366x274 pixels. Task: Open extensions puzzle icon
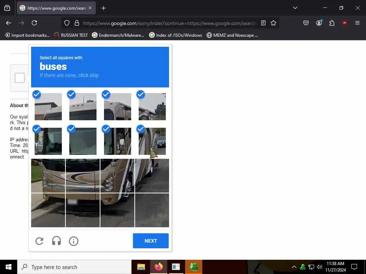[332, 23]
